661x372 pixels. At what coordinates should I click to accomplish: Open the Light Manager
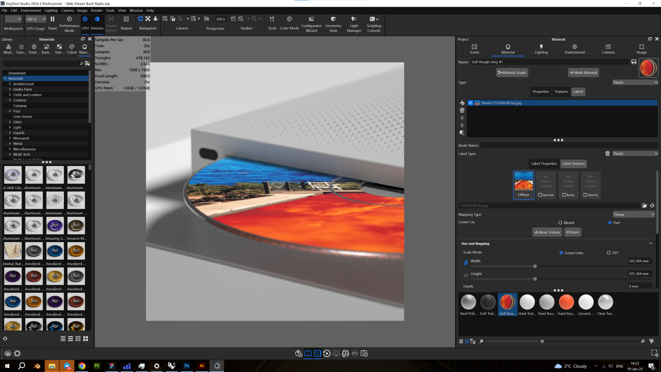tap(354, 19)
